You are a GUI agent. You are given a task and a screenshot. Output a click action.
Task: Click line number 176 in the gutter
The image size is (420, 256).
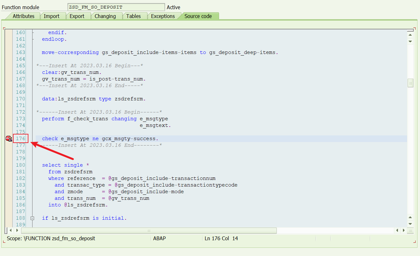click(x=21, y=139)
